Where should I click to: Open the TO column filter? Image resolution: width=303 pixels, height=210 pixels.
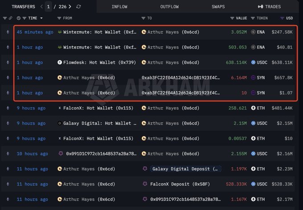143,18
